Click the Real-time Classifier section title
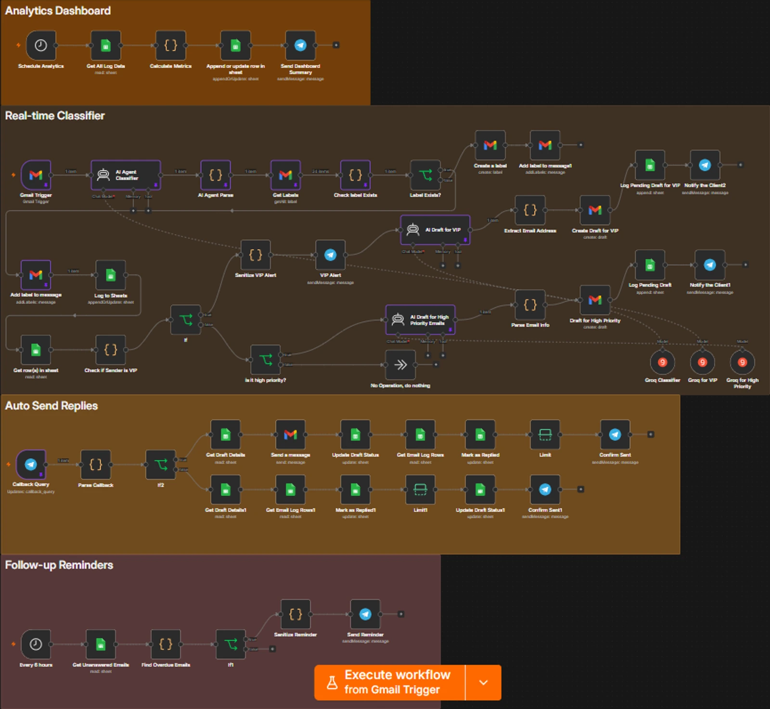The image size is (770, 709). [x=55, y=115]
